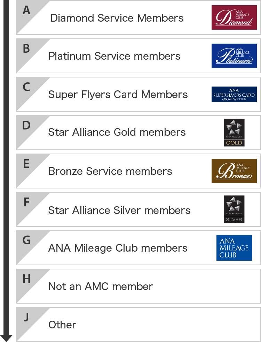Select ANA Mileage Club members label
261x342 pixels.
(x=118, y=248)
